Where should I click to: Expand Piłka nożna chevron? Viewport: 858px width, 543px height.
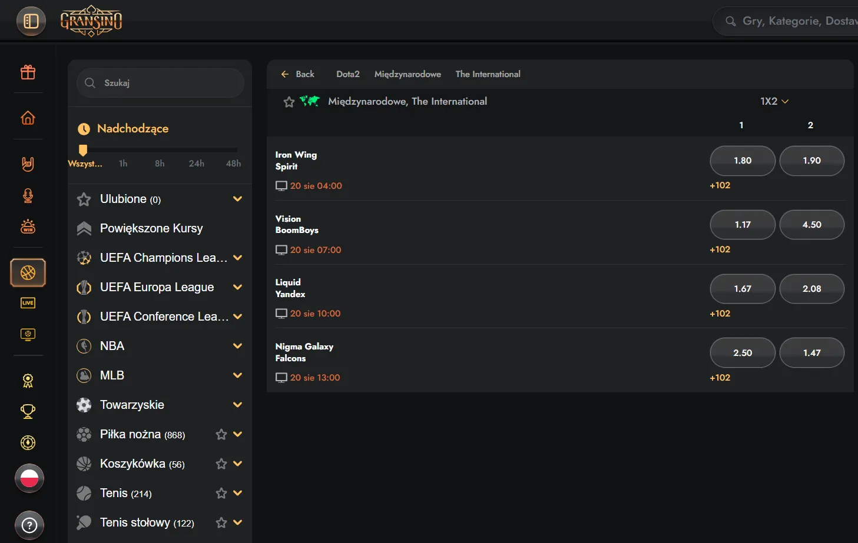(238, 434)
